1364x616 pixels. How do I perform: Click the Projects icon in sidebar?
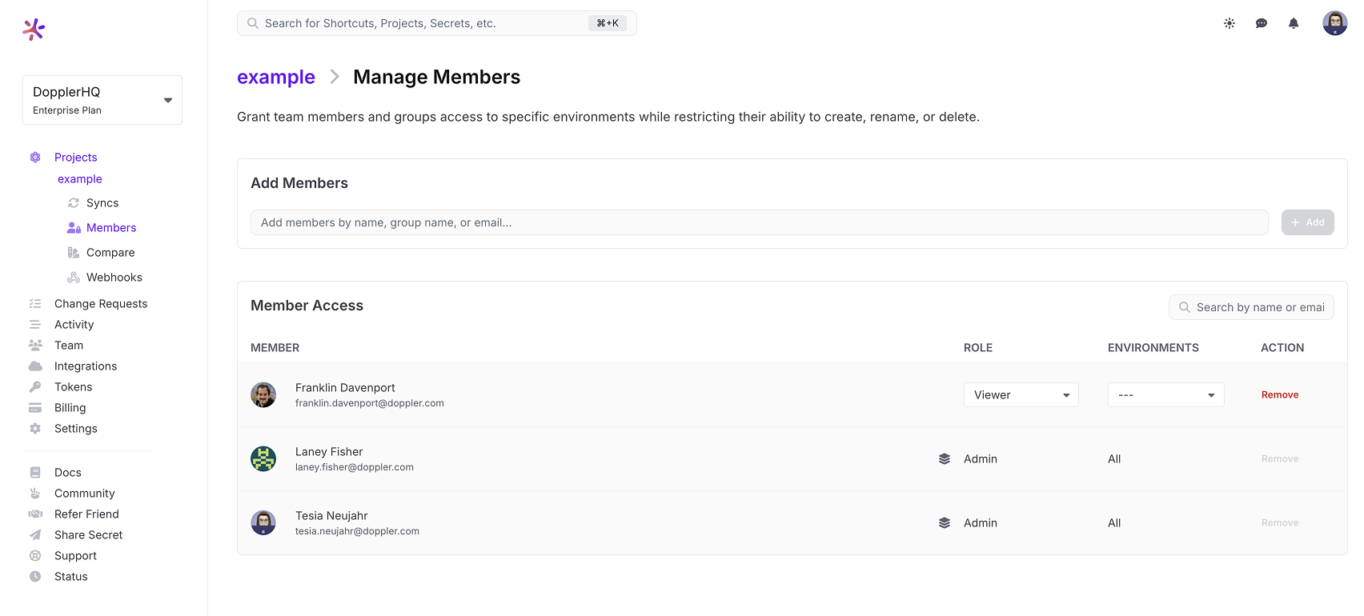(x=35, y=157)
